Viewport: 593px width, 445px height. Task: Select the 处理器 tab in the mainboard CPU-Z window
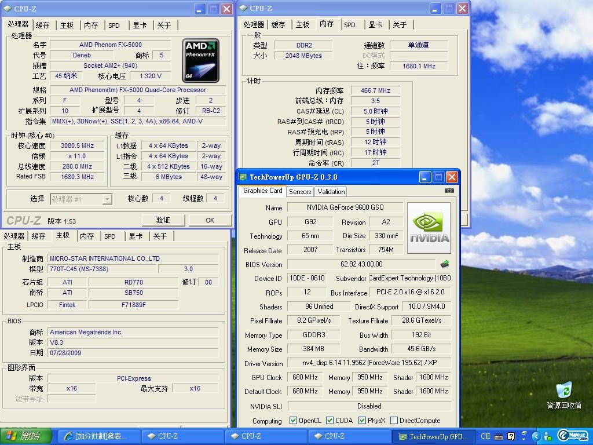tap(14, 236)
